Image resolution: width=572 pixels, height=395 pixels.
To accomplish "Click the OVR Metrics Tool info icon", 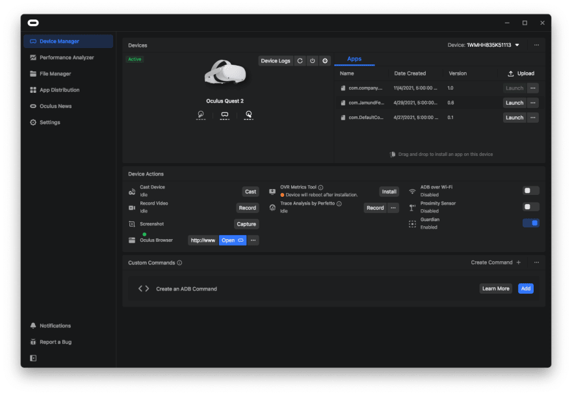I will click(x=320, y=188).
